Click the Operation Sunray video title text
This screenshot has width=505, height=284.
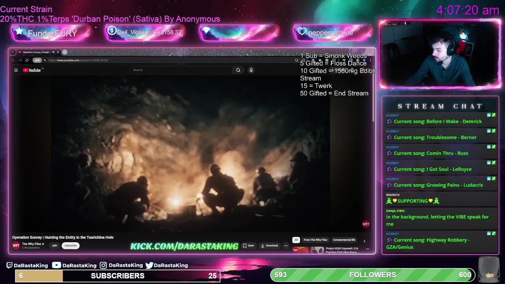(x=63, y=237)
